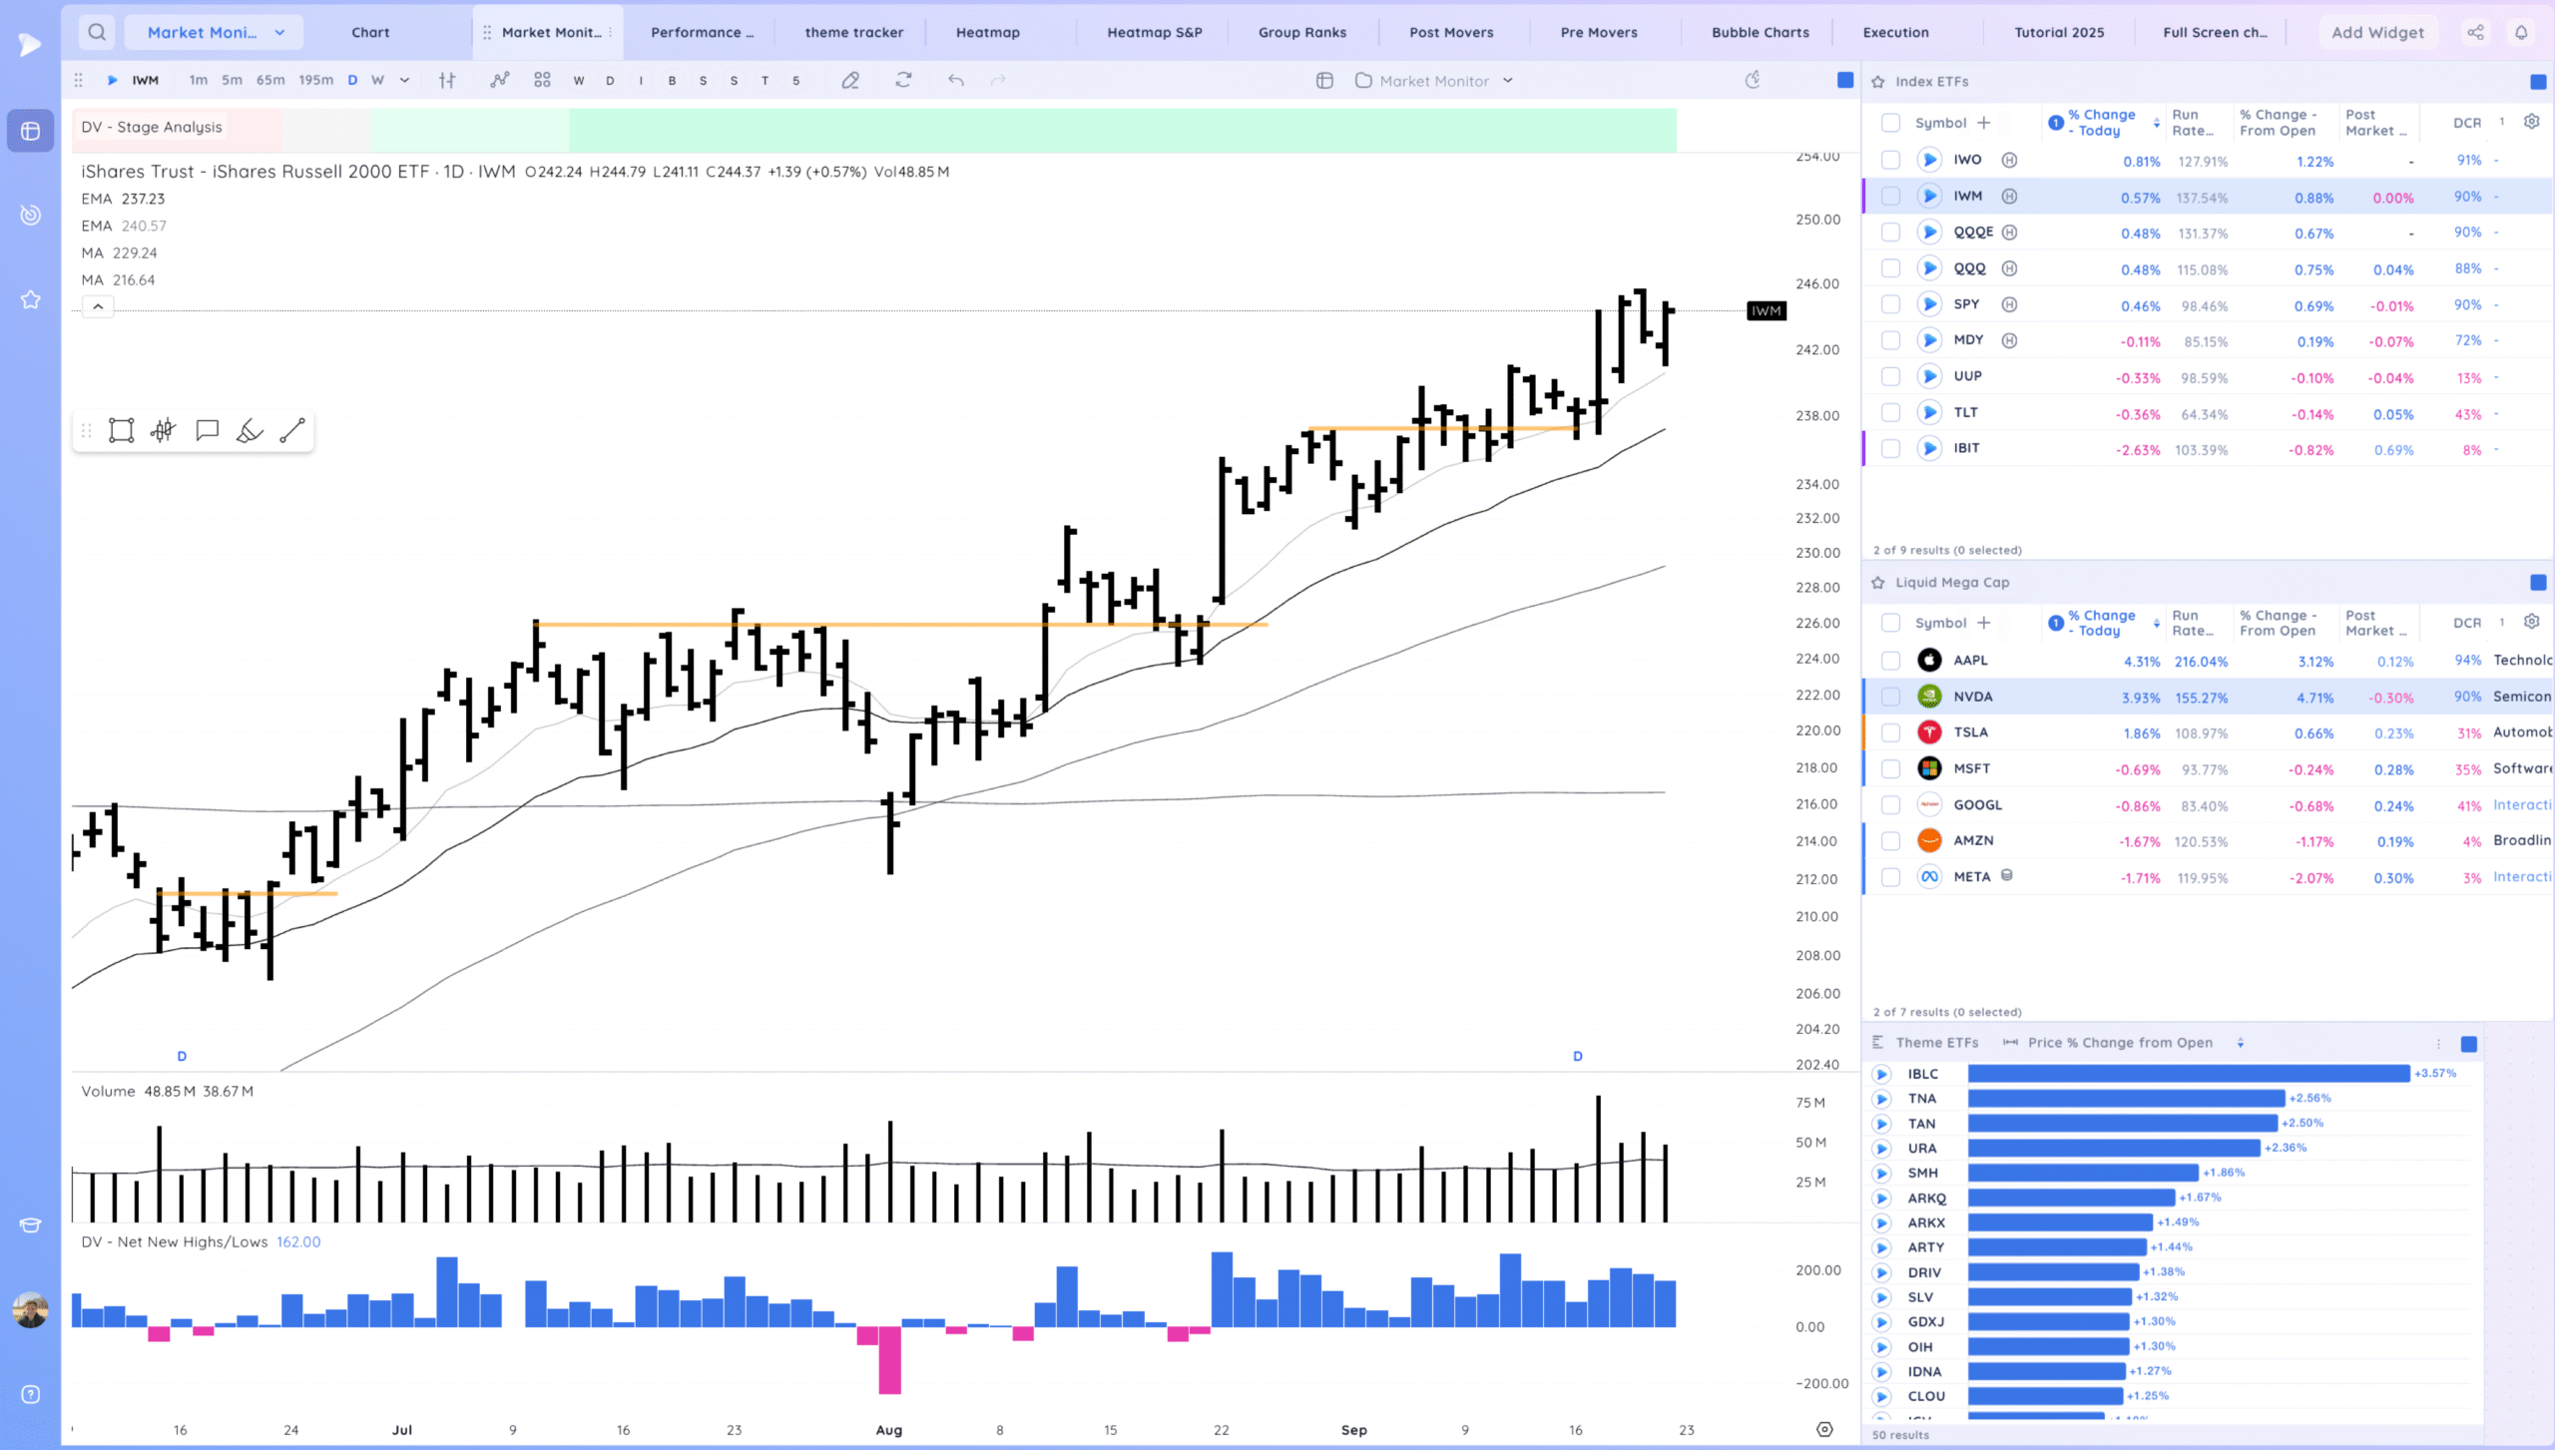The height and width of the screenshot is (1450, 2555).
Task: Select the 65m timeframe button
Action: coord(270,80)
